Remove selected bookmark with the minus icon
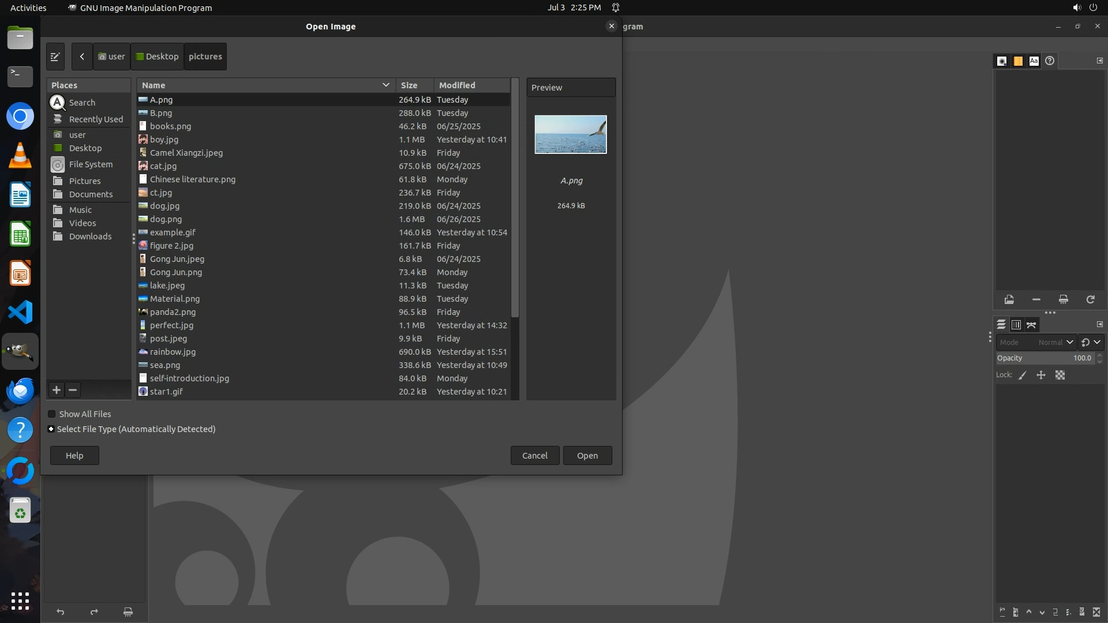Viewport: 1108px width, 623px height. [x=73, y=391]
